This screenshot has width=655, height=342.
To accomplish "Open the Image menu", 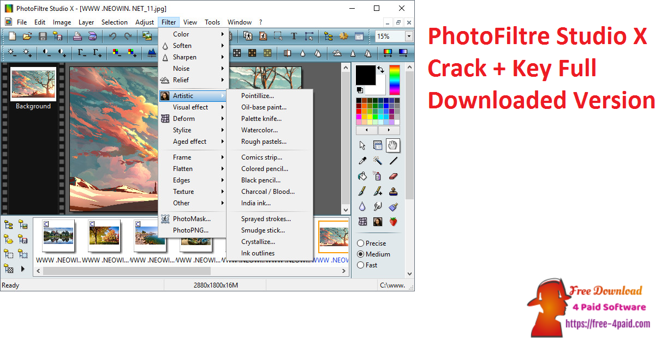I will (62, 22).
